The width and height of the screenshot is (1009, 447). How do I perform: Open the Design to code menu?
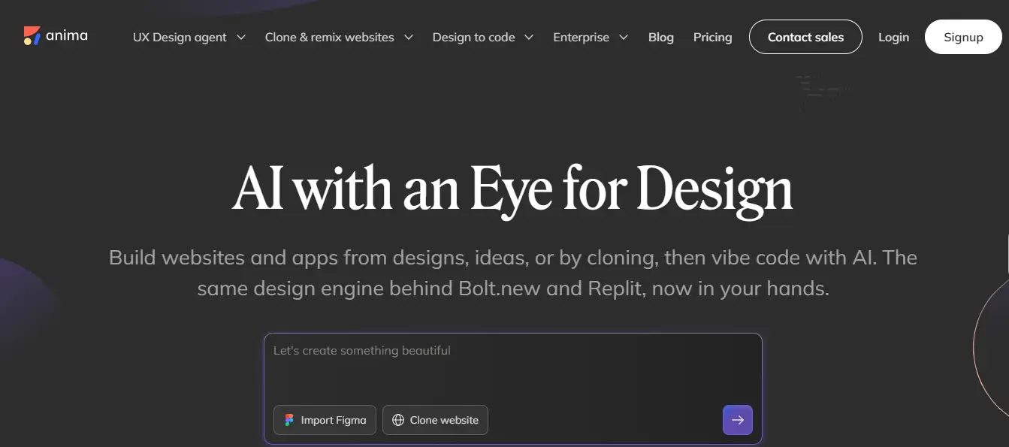tap(473, 37)
